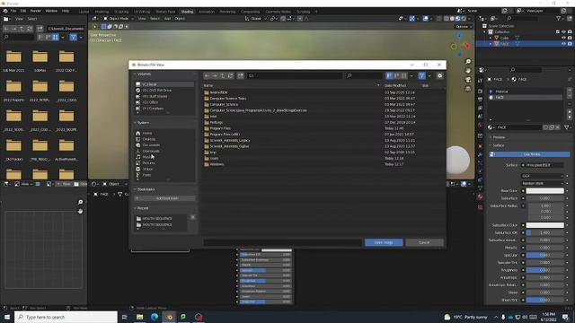The height and width of the screenshot is (323, 575).
Task: Open display settings dropdown beside view modes
Action: (411, 75)
